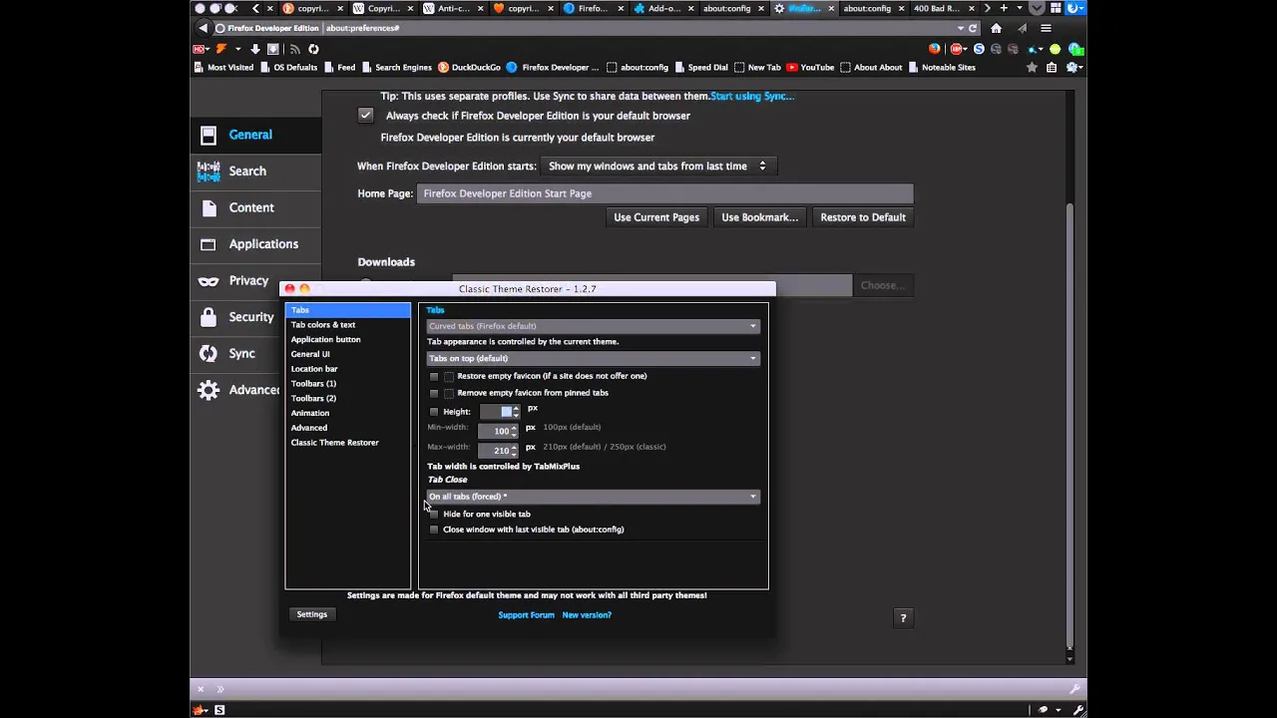
Task: Open the Support Forum link
Action: tap(526, 615)
